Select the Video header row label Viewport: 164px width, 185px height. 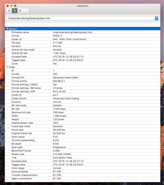pyautogui.click(x=11, y=67)
